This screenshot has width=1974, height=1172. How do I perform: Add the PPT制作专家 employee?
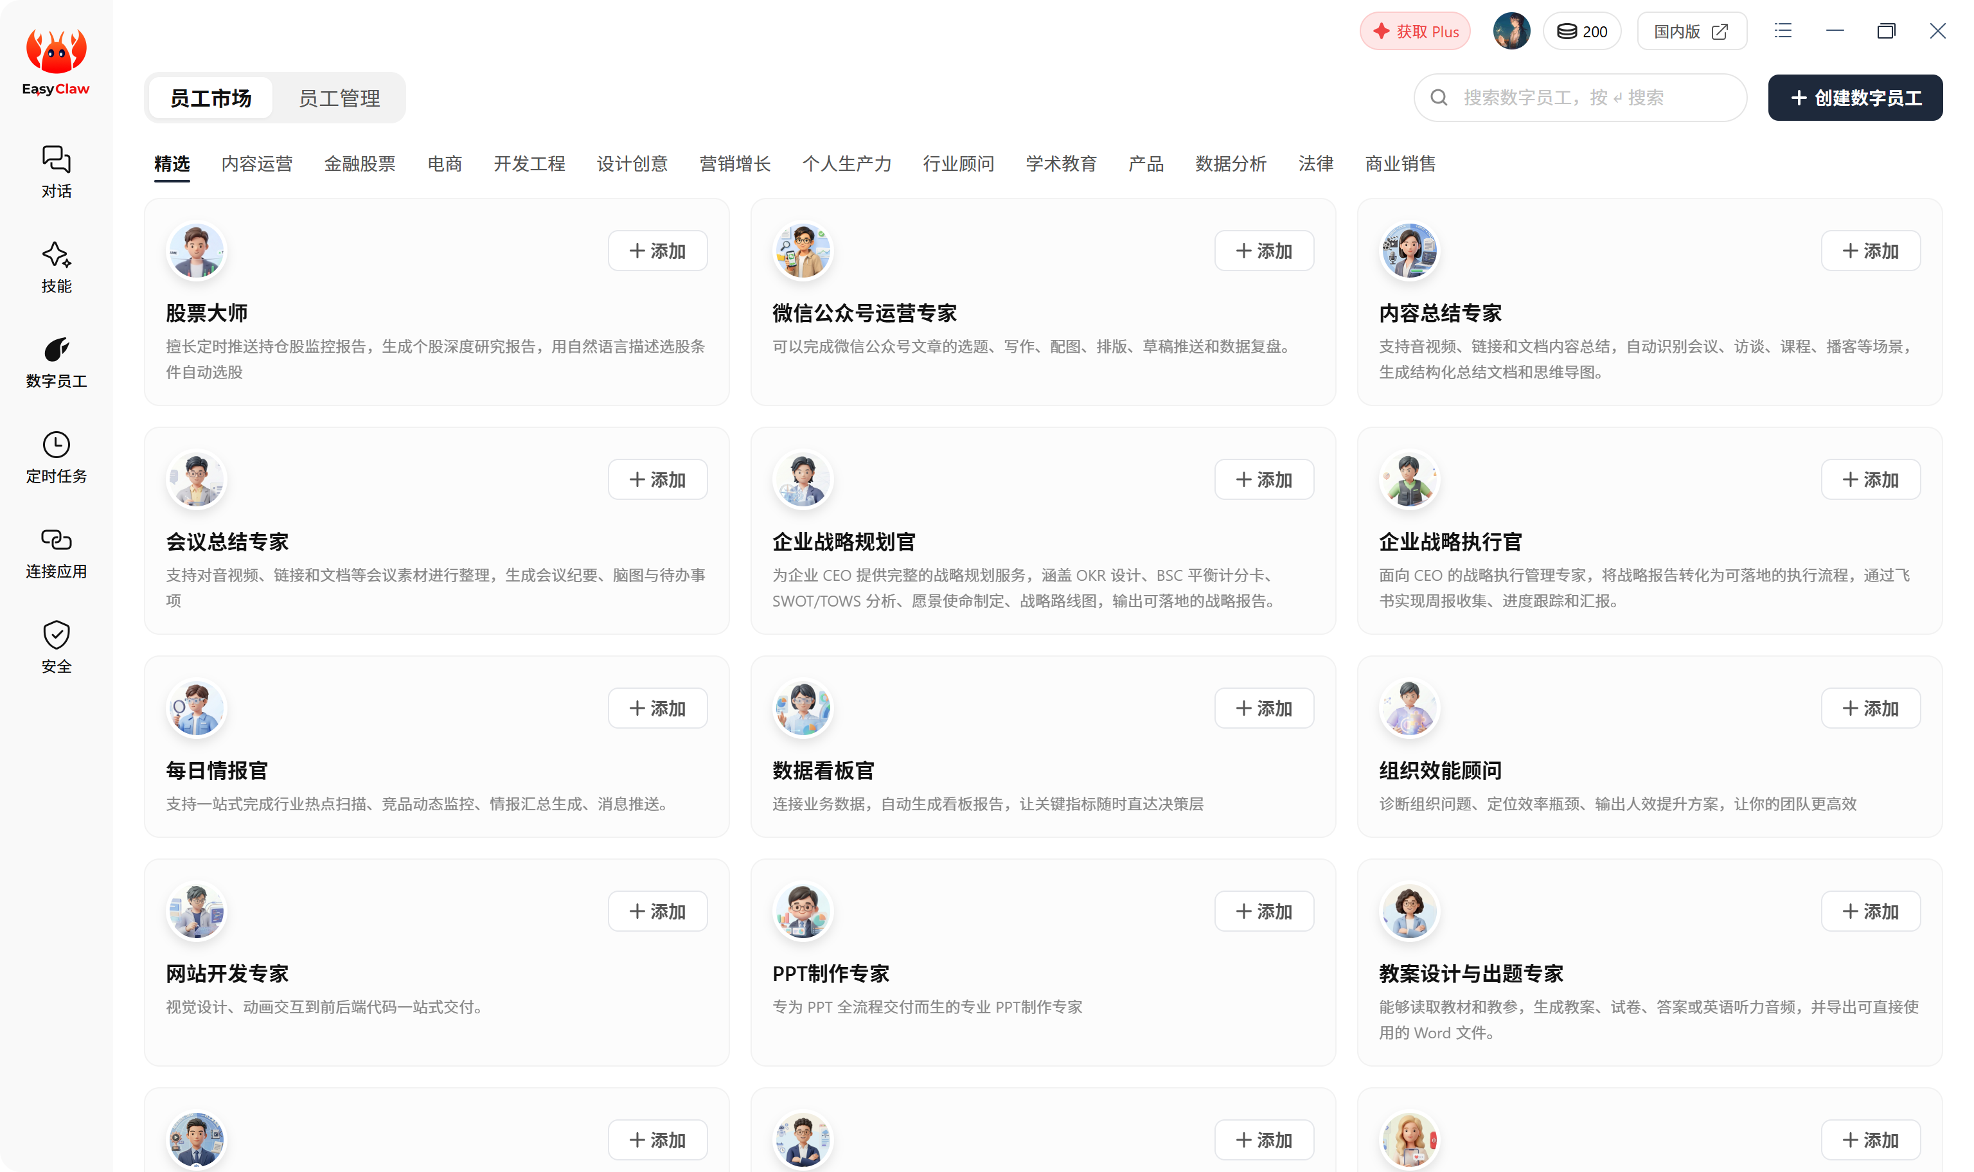coord(1263,911)
